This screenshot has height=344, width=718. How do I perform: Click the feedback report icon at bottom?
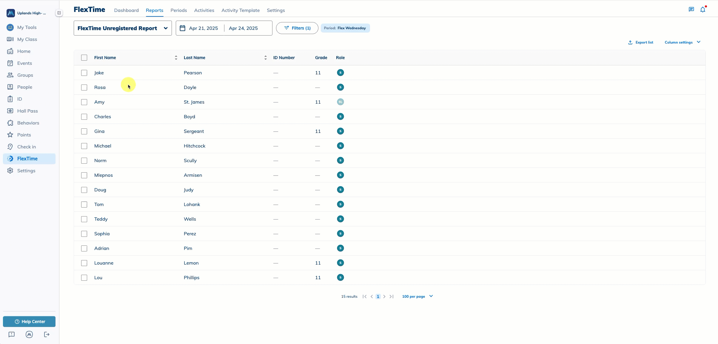click(x=12, y=334)
